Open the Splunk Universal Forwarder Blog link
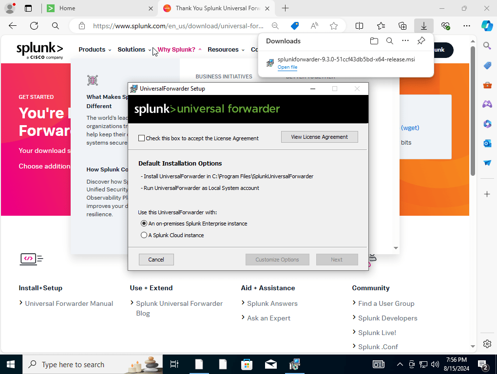 click(x=179, y=308)
